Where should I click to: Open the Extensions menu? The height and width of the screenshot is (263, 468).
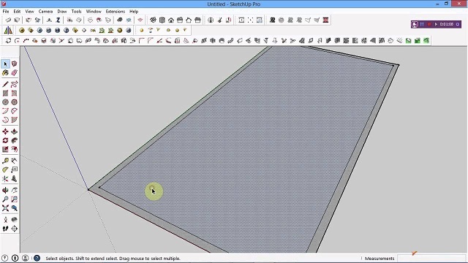pos(116,12)
